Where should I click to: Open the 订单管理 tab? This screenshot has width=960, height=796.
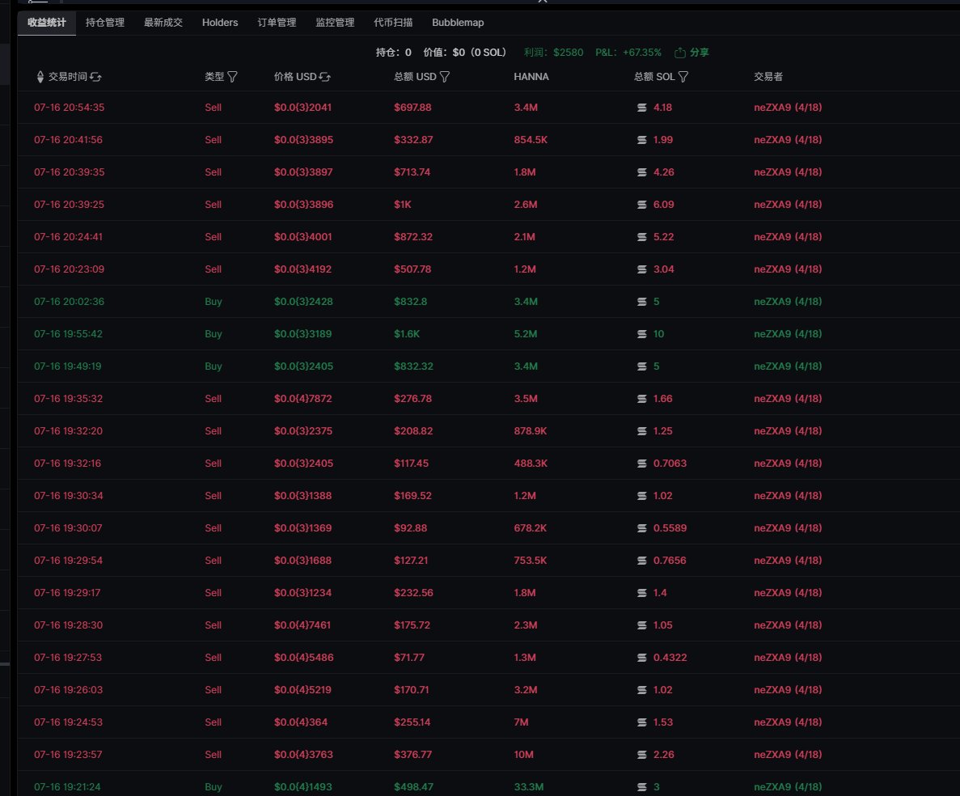[x=277, y=23]
